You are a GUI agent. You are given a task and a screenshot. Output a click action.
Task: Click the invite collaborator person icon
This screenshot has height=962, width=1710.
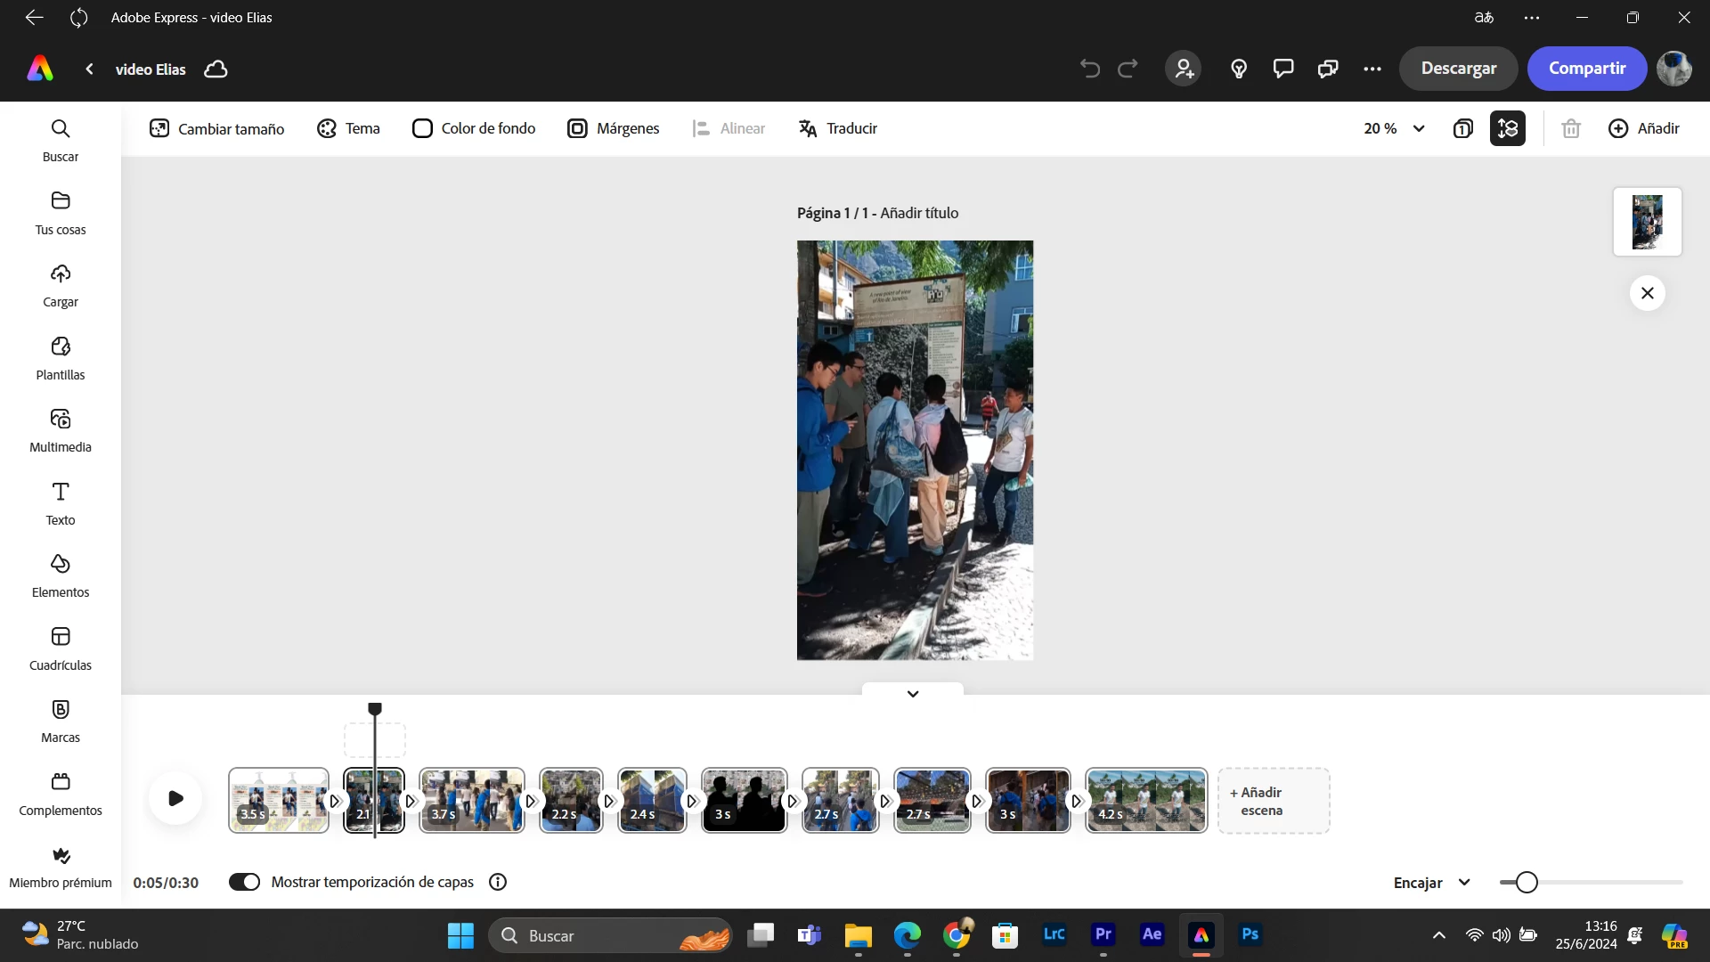1184,69
